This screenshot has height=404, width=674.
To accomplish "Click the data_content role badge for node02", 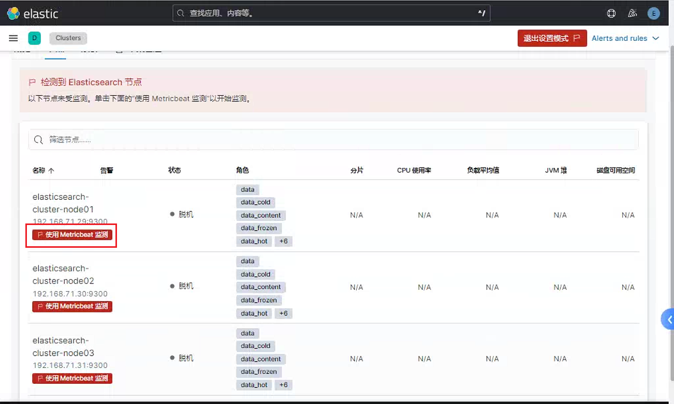I will [x=261, y=287].
